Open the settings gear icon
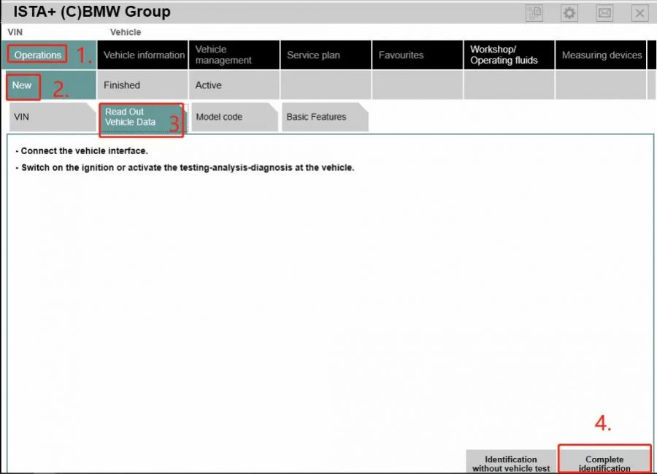The width and height of the screenshot is (657, 474). 569,12
